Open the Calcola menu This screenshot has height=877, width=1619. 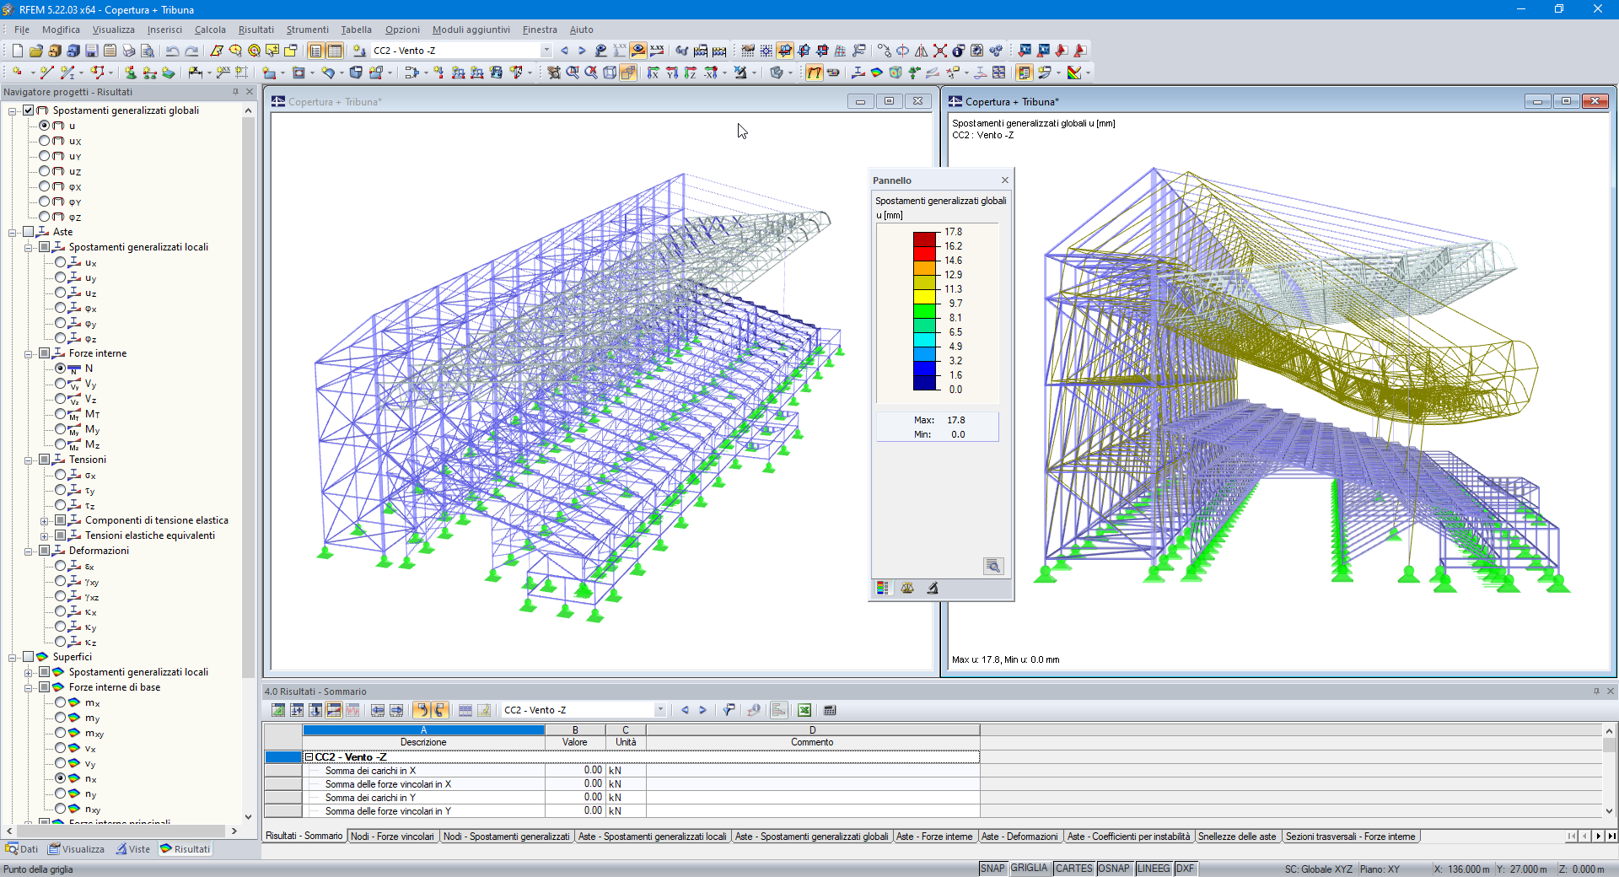(210, 30)
